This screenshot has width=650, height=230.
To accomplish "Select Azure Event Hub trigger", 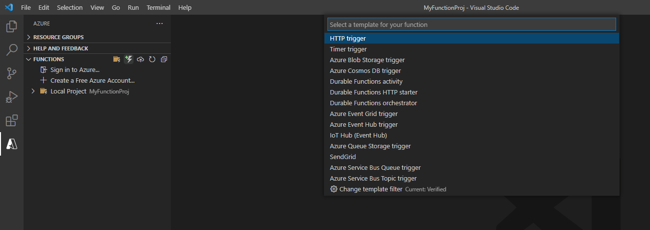I will point(471,124).
